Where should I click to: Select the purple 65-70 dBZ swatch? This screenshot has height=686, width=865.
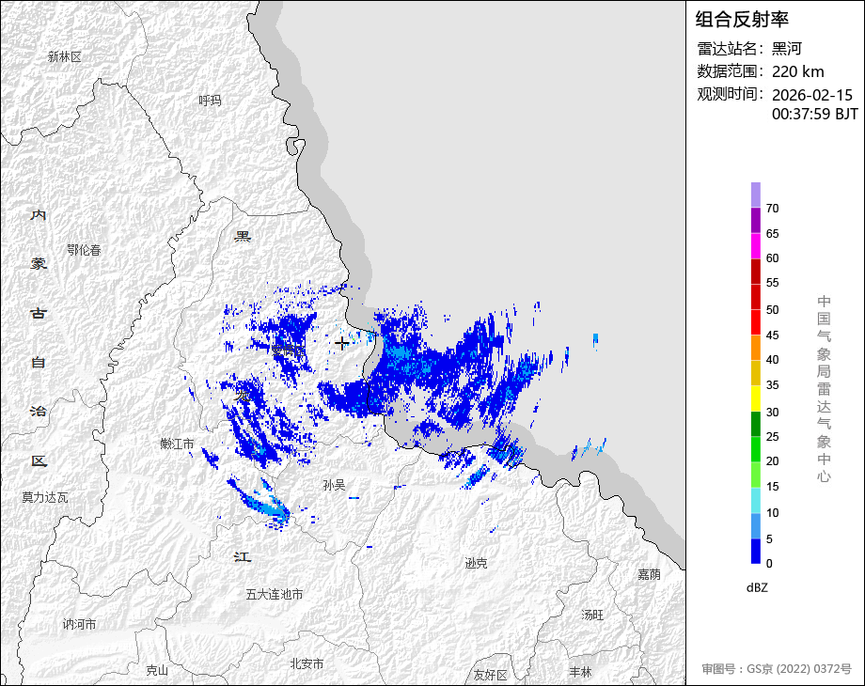click(755, 220)
